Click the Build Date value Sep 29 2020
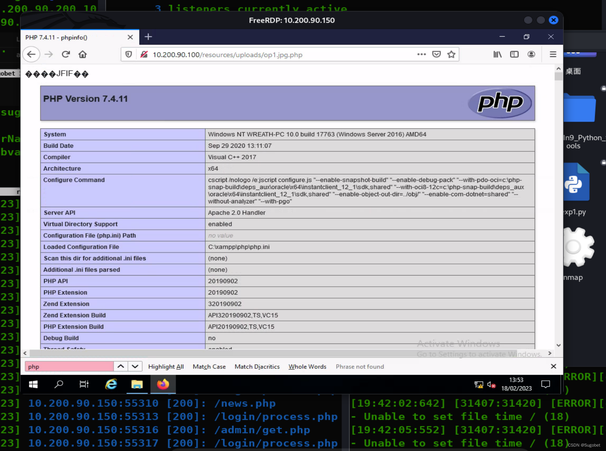The image size is (606, 451). click(240, 146)
